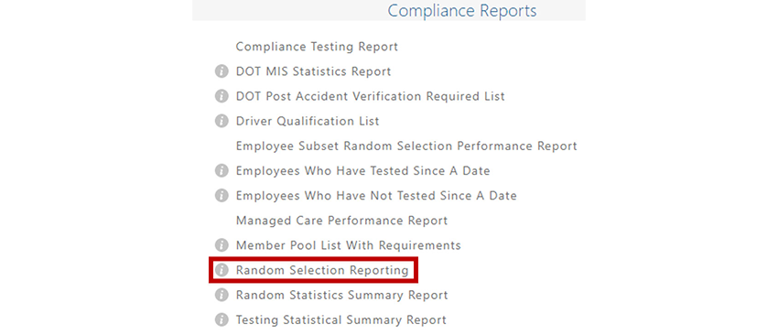The width and height of the screenshot is (778, 335).
Task: Open Managed Care Performance Report
Action: pos(341,221)
